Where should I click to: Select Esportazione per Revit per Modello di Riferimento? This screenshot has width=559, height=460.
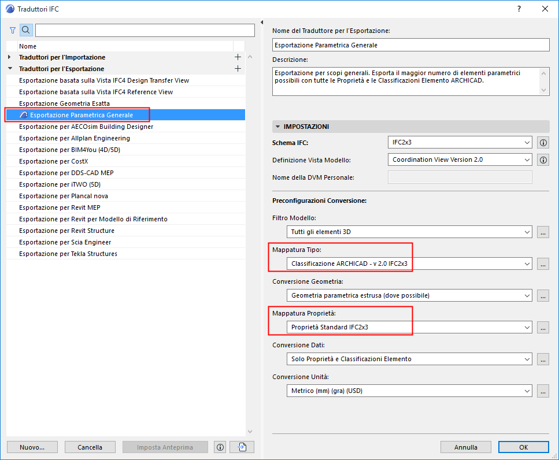(x=125, y=219)
